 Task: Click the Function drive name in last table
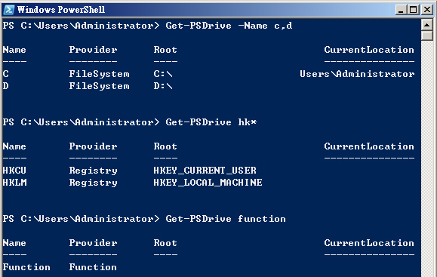[x=26, y=267]
